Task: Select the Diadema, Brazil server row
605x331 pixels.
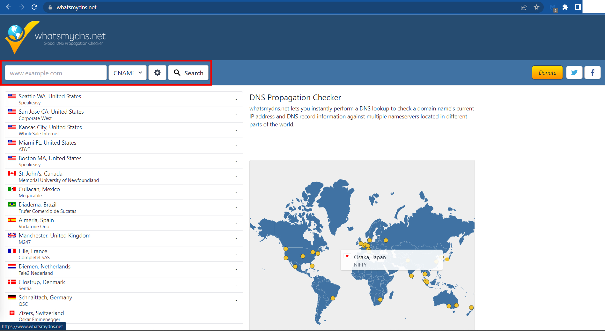Action: point(124,207)
